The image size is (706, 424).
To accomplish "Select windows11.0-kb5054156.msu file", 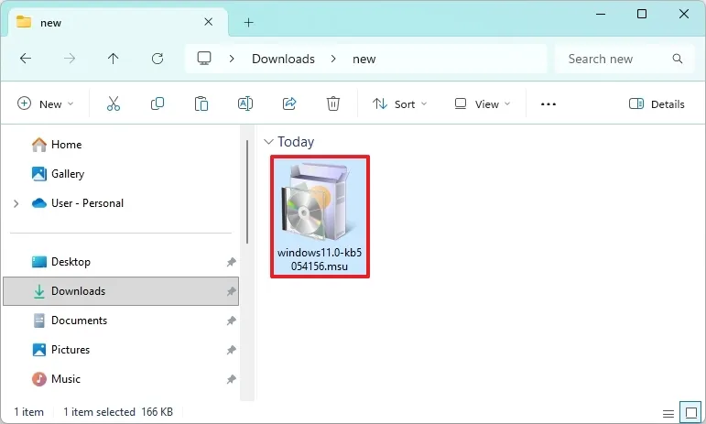I will pyautogui.click(x=320, y=216).
